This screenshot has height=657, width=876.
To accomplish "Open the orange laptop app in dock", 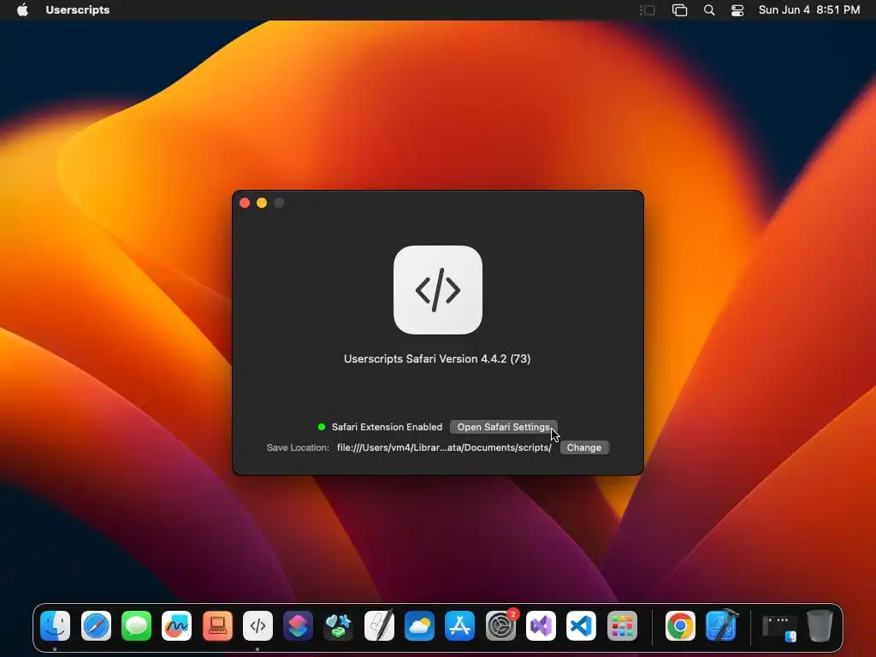I will click(x=217, y=625).
